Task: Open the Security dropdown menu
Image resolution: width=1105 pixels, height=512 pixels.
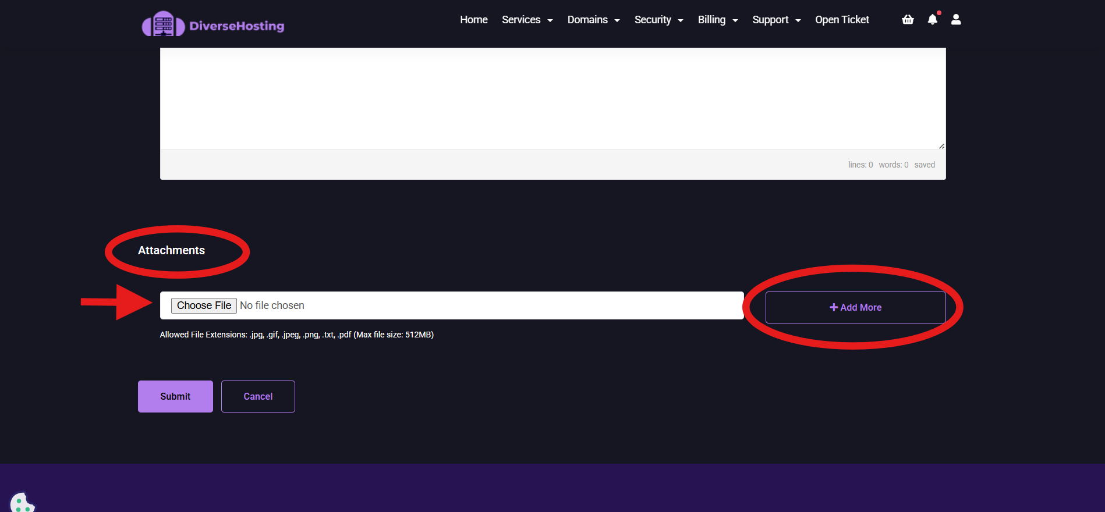Action: (658, 20)
